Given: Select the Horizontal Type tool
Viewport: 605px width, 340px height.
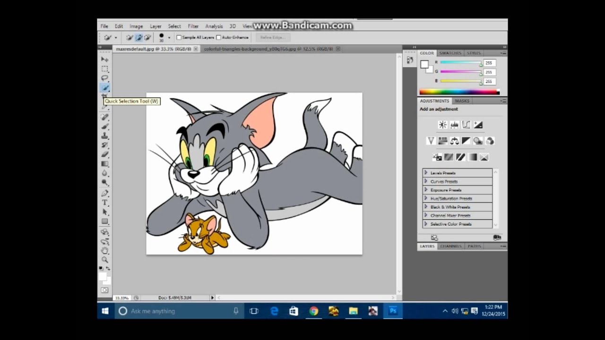Looking at the screenshot, I should (x=104, y=203).
